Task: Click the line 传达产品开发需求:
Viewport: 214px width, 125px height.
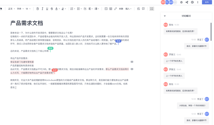Action: [x=19, y=58]
